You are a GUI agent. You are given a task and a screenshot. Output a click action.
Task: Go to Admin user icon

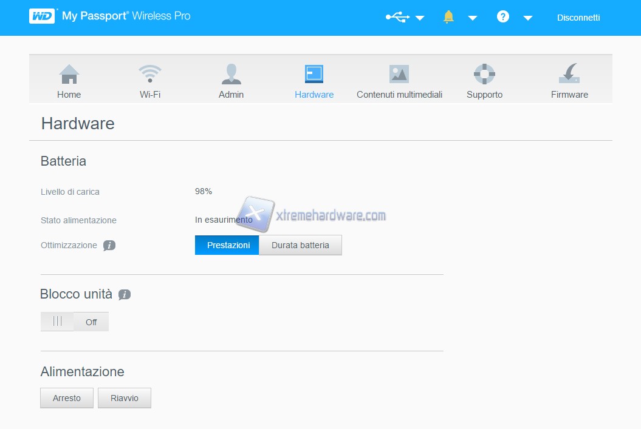click(231, 75)
